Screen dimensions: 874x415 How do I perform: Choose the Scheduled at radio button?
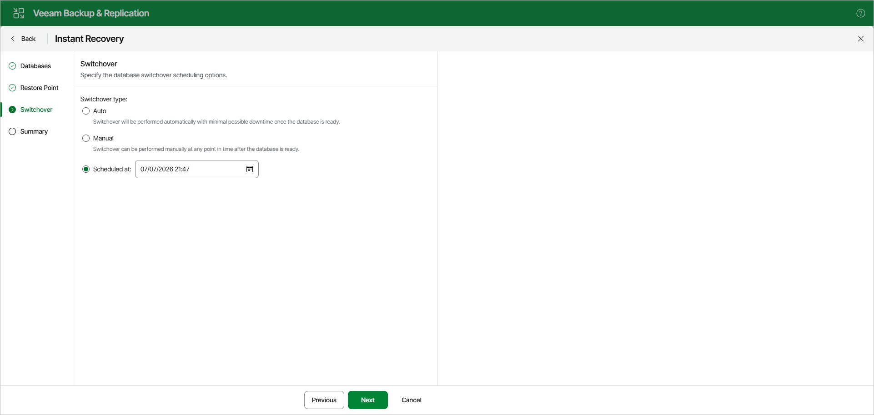click(86, 169)
